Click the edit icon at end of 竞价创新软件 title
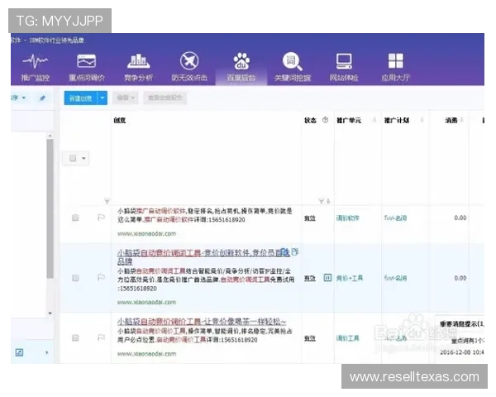 (284, 252)
